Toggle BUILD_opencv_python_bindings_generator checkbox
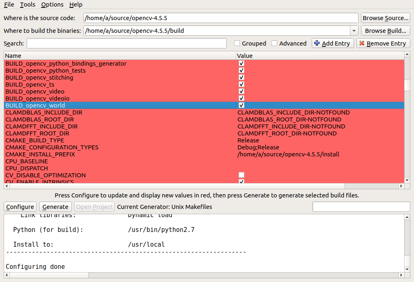Screen dimensions: 414x282 tap(241, 63)
